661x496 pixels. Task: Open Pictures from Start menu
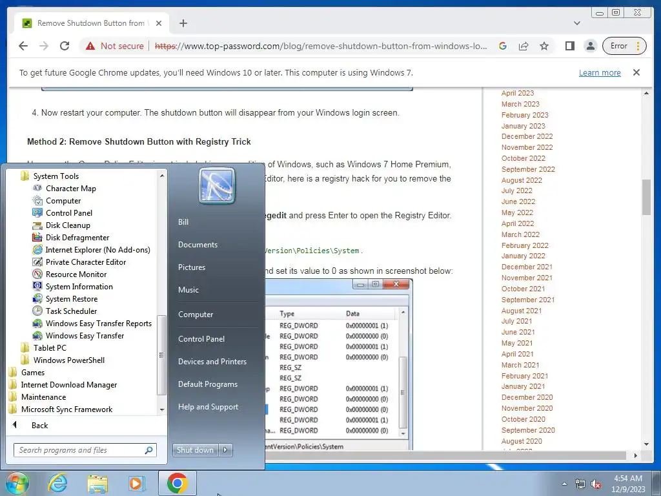click(x=191, y=267)
